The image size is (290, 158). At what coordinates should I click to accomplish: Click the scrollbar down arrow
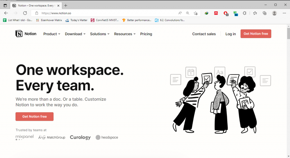(288, 156)
